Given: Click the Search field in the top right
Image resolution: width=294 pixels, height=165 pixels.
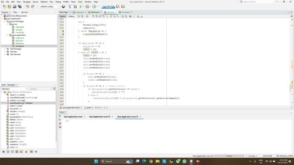Looking at the screenshot, I should 258,2.
